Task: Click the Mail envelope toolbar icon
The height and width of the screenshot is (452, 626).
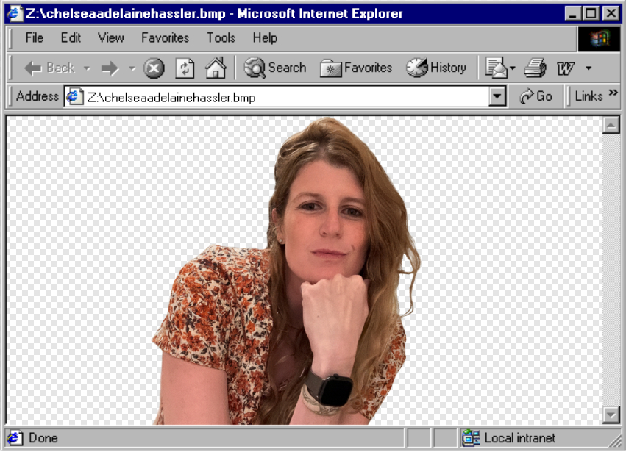Action: (x=497, y=68)
